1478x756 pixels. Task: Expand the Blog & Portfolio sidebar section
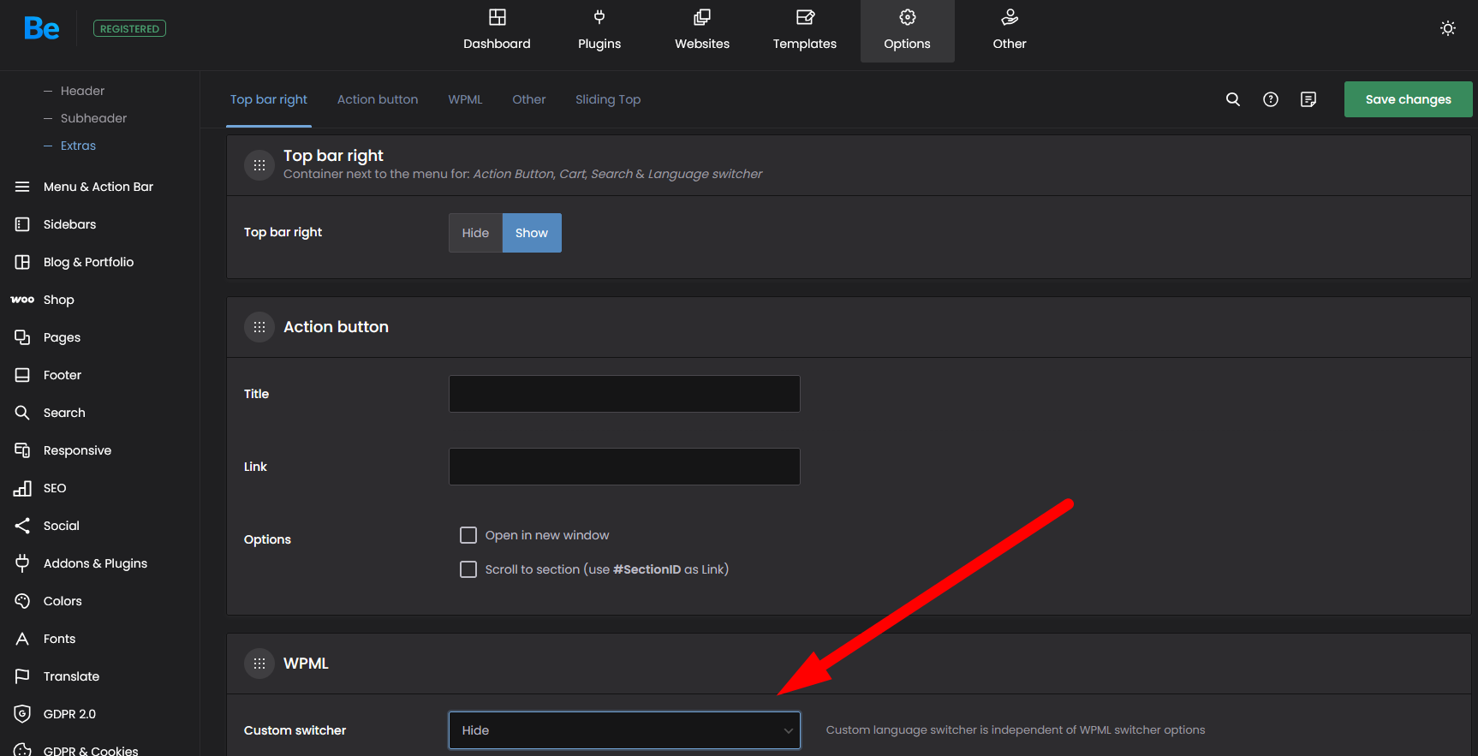(88, 262)
